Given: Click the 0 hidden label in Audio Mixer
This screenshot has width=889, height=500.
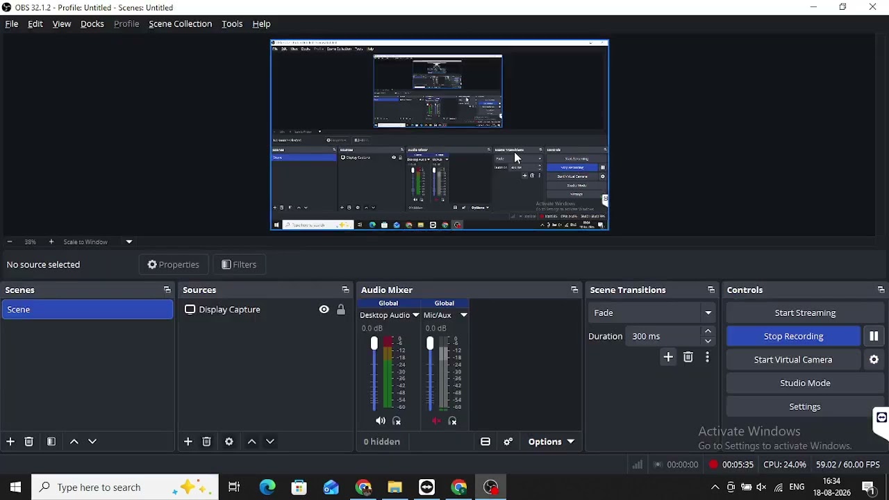Looking at the screenshot, I should click(382, 442).
